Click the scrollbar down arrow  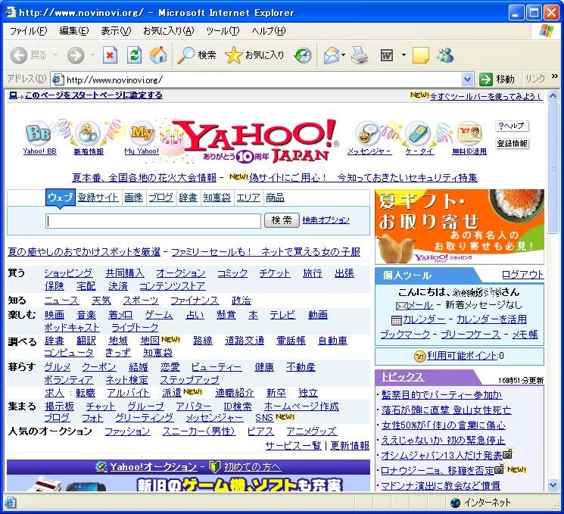[553, 485]
